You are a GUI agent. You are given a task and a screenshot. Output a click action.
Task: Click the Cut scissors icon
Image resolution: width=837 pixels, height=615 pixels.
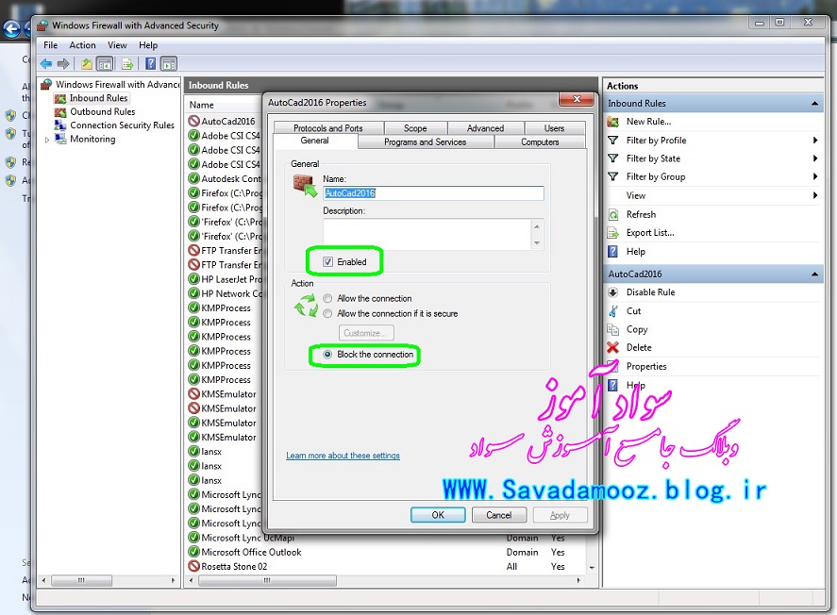pos(612,311)
